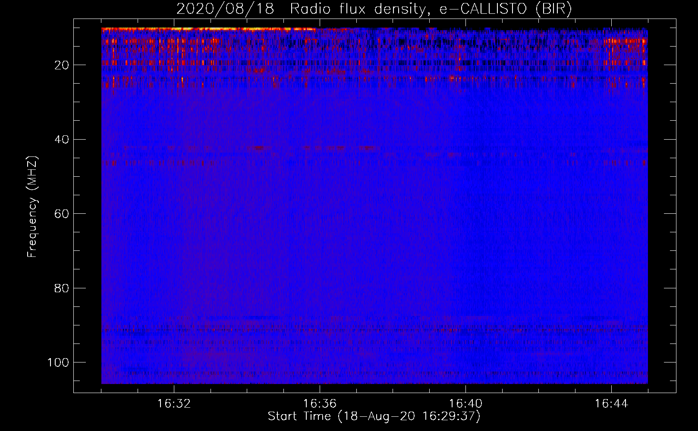Click the "Start Time (18-Aug-20 16:29:37)" label
Viewport: 698px width, 431px height.
click(x=374, y=416)
